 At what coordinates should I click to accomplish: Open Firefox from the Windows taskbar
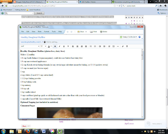click(x=28, y=131)
